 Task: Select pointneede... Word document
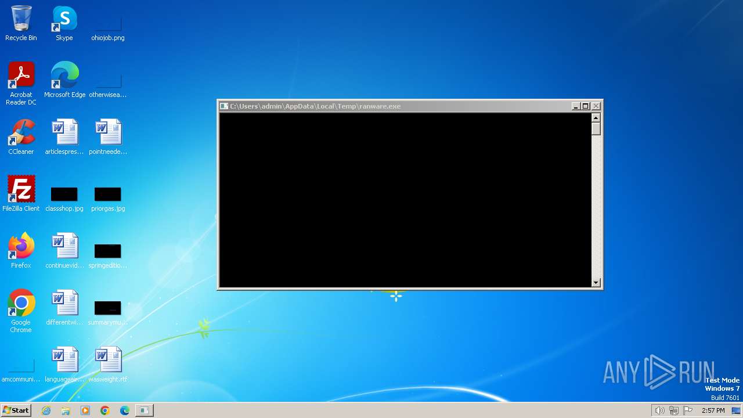coord(108,137)
